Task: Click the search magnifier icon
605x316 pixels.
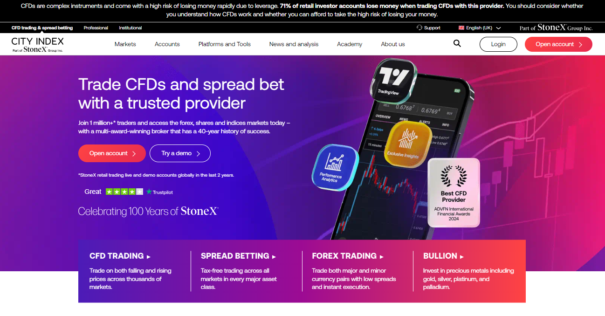Action: click(x=457, y=43)
